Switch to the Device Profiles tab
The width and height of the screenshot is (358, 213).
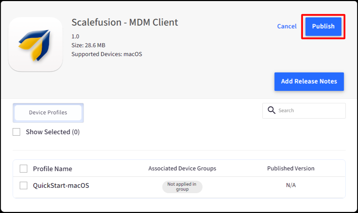pyautogui.click(x=48, y=113)
